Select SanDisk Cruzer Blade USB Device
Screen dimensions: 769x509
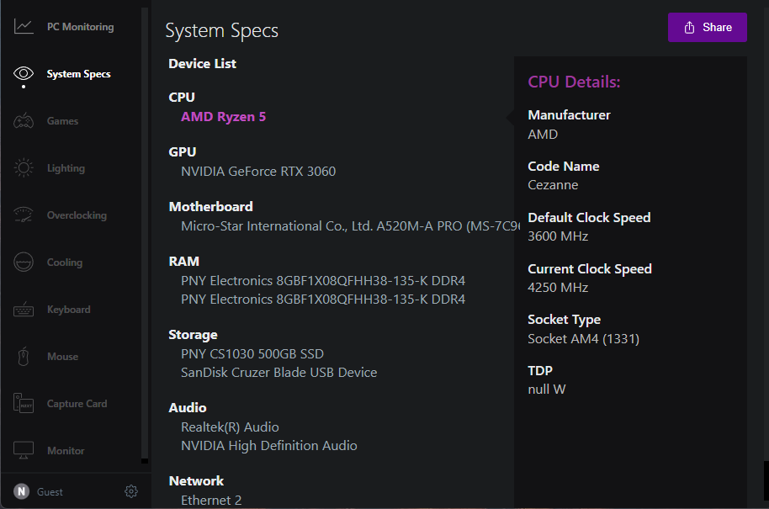click(279, 372)
